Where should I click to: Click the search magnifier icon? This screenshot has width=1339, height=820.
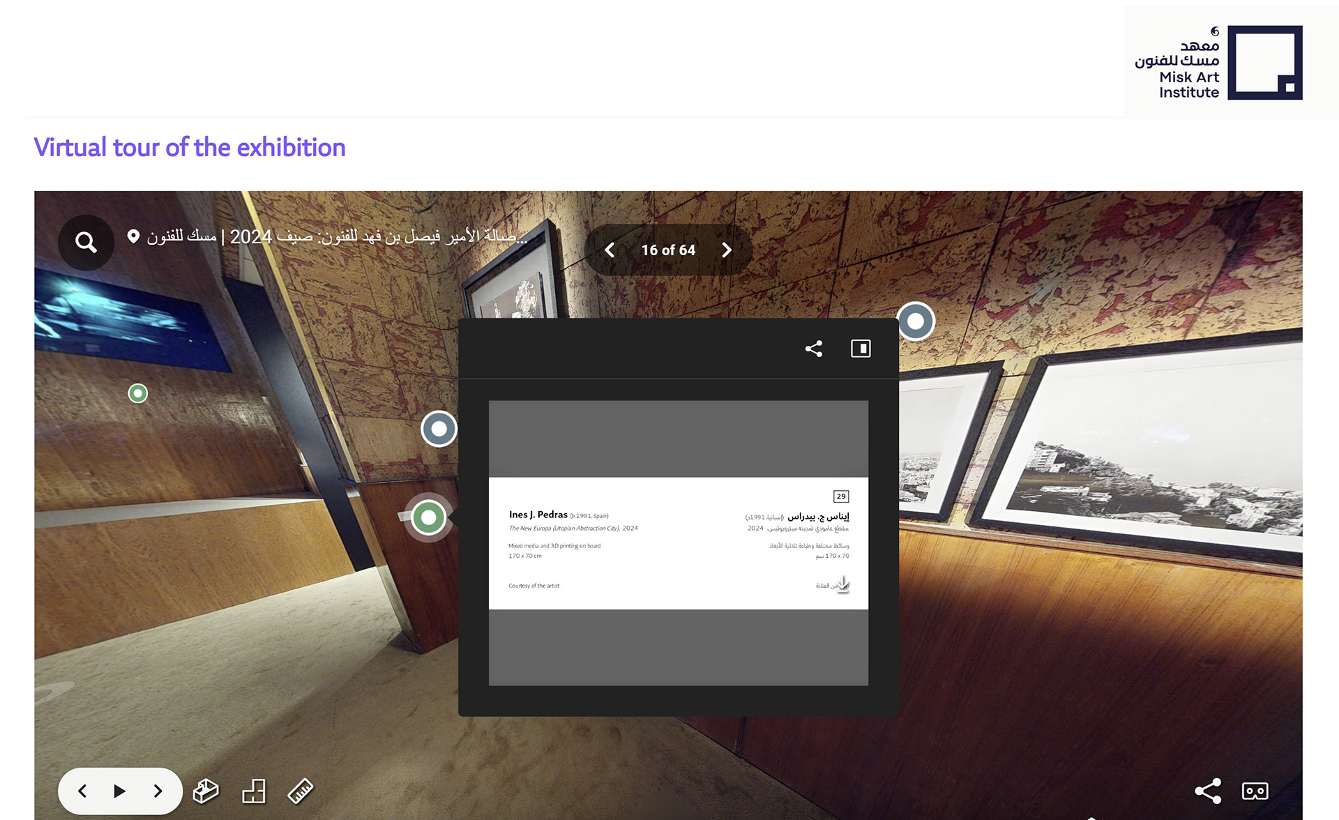(x=86, y=243)
